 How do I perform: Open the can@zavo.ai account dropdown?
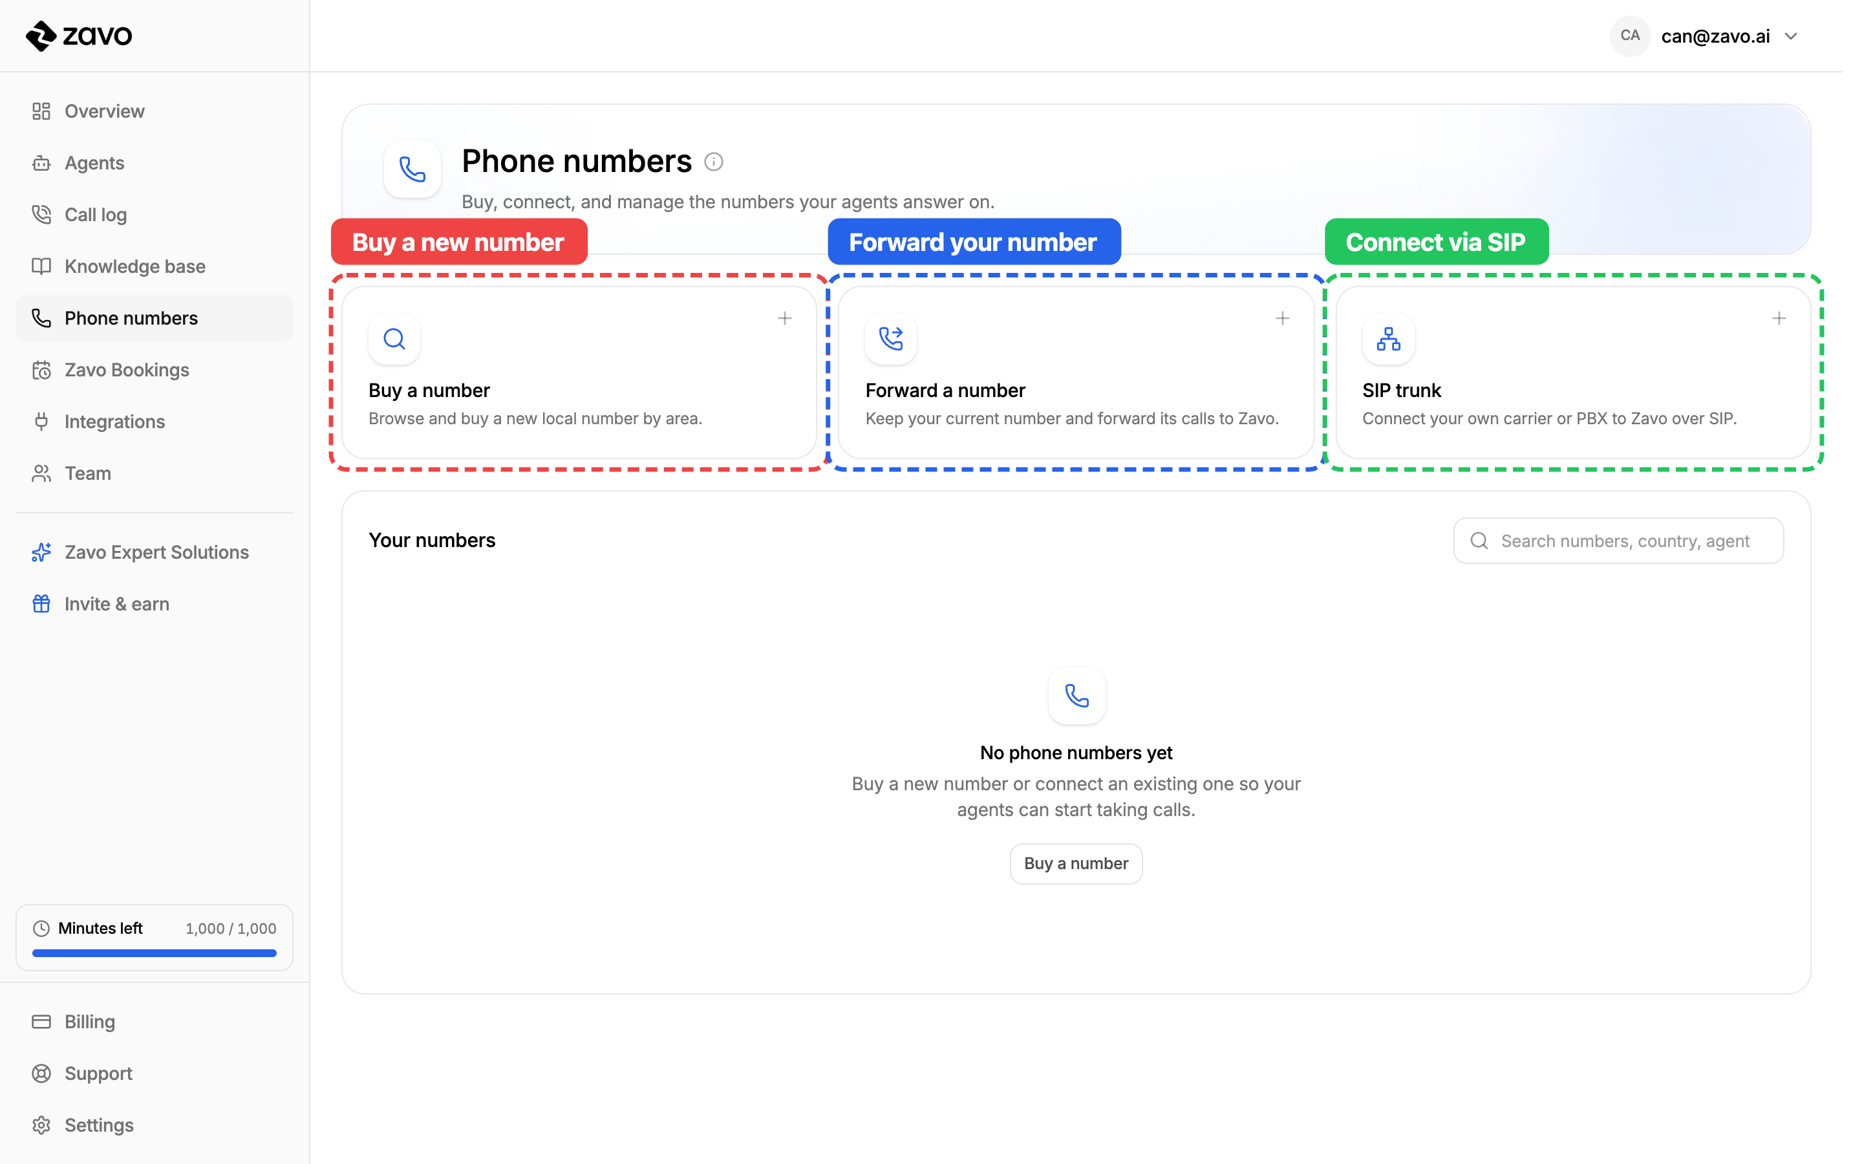(x=1705, y=36)
